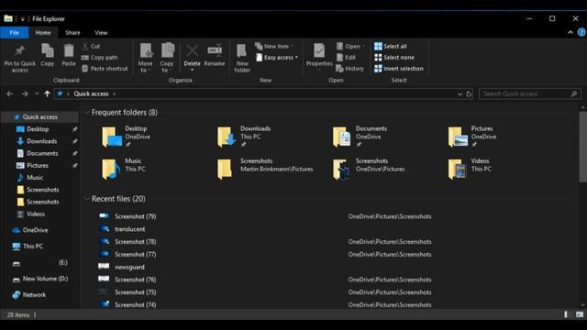
Task: Collapse the Frequent folders section
Action: 87,112
